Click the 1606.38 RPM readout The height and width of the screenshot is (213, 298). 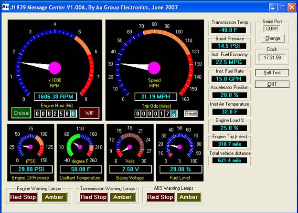click(55, 97)
